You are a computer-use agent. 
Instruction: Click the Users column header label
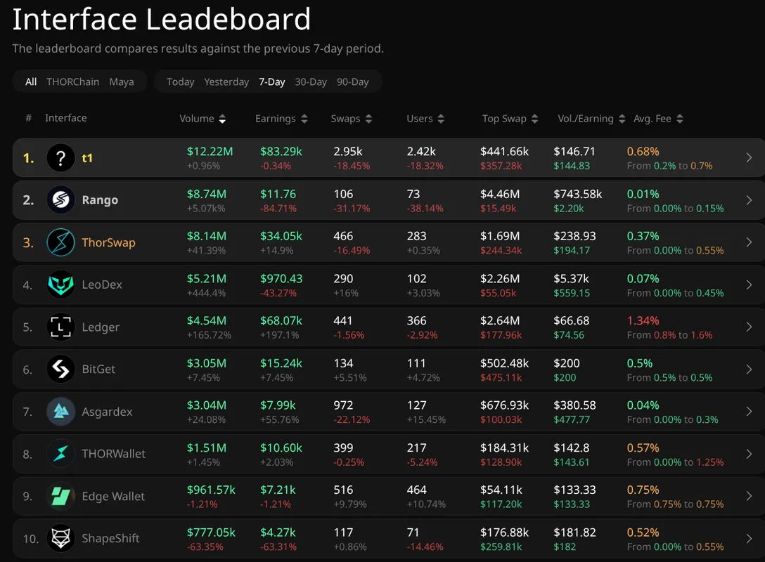coord(420,119)
